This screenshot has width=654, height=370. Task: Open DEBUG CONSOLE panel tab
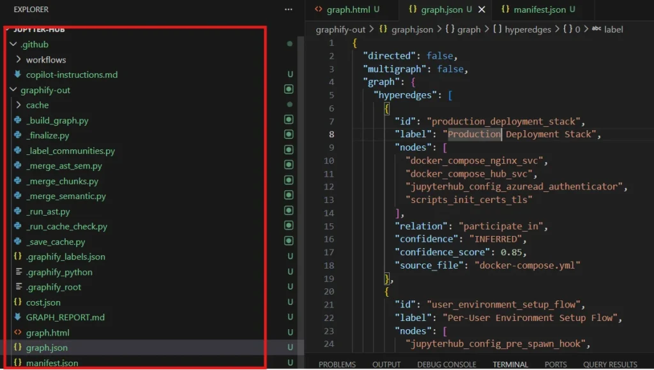click(446, 365)
